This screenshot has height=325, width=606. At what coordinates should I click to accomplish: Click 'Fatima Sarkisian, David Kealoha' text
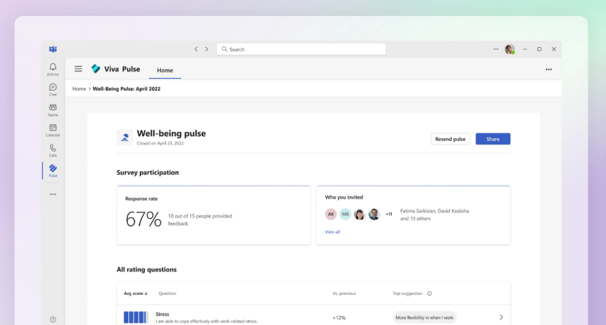(x=434, y=211)
